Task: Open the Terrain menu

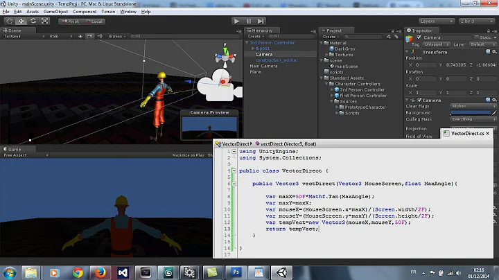Action: click(108, 12)
